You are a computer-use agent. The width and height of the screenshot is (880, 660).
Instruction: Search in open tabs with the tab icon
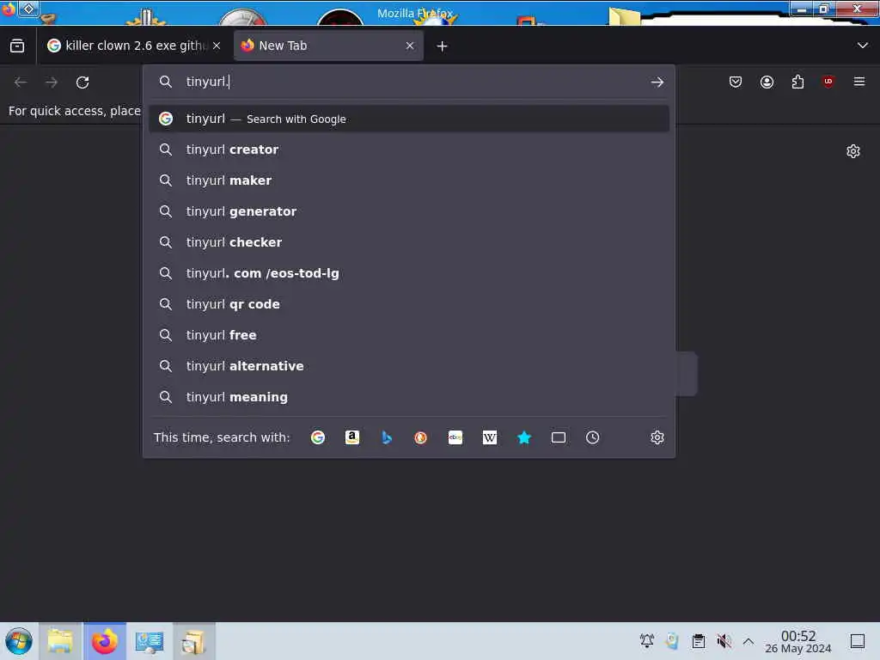[x=559, y=437]
